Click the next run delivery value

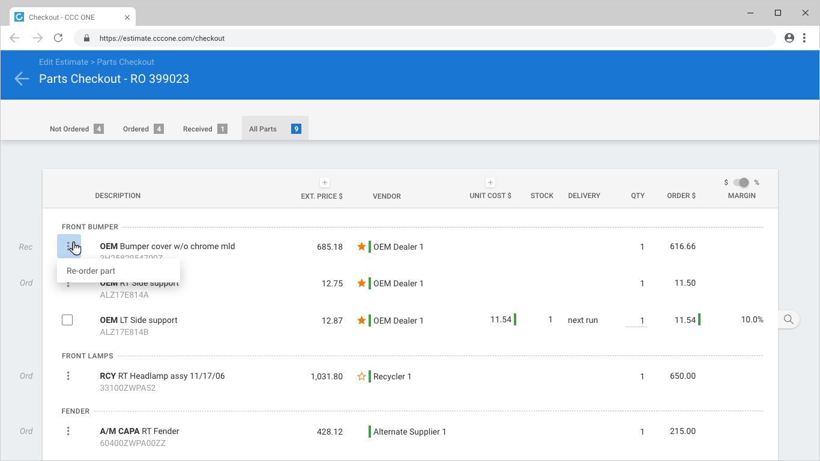583,320
